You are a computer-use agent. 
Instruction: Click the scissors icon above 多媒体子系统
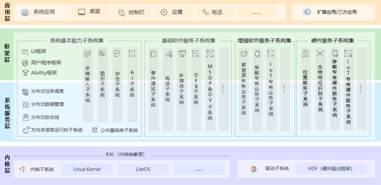tap(182, 53)
